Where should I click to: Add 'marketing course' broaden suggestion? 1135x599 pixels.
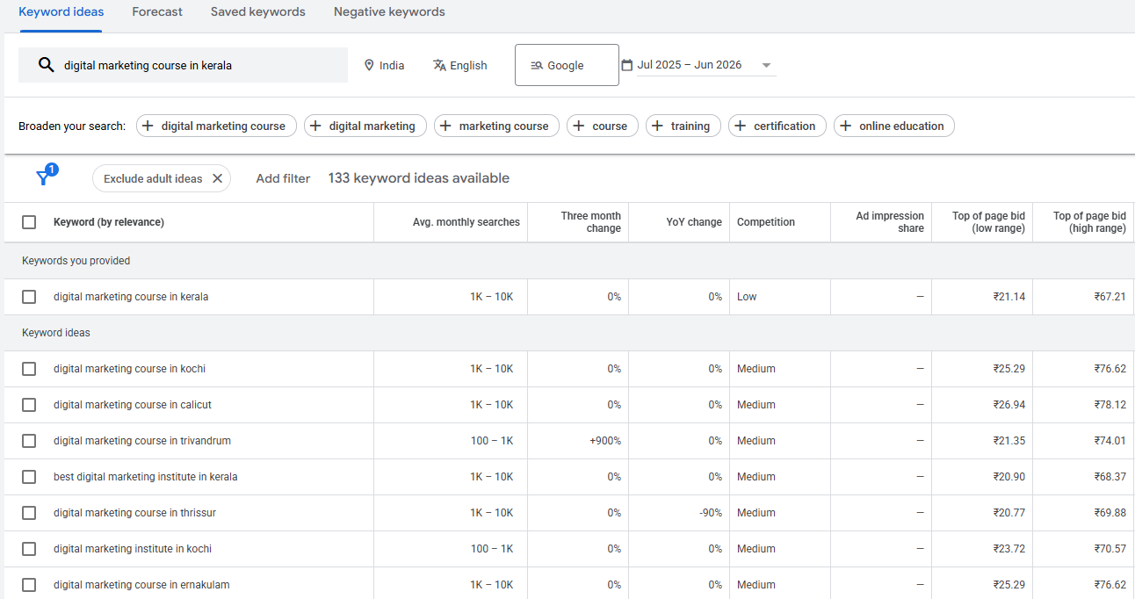click(x=496, y=126)
